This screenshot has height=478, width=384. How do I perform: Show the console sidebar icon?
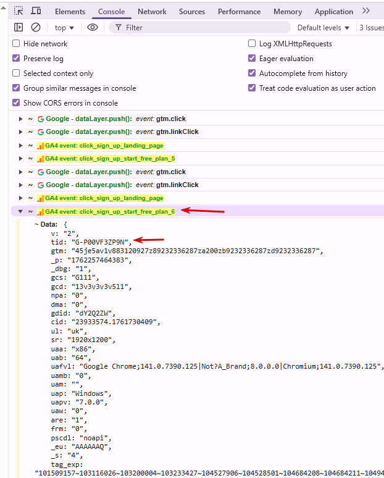[x=19, y=27]
